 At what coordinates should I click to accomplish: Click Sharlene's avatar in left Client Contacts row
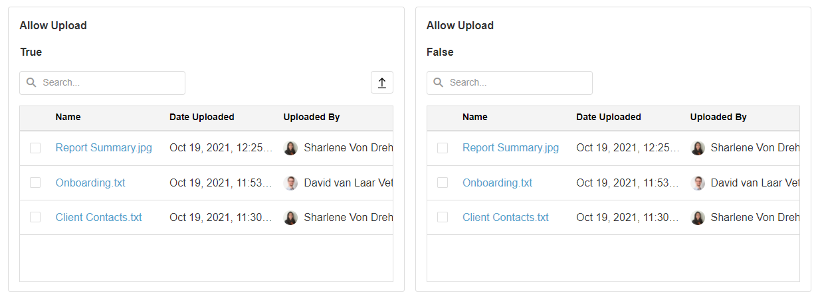pyautogui.click(x=290, y=218)
